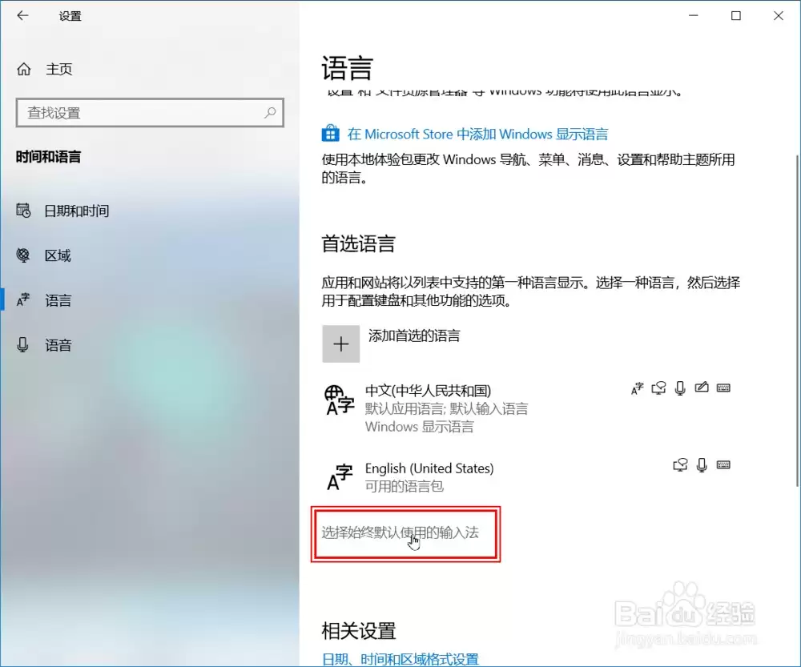Click the 相关设置 heading

(359, 631)
